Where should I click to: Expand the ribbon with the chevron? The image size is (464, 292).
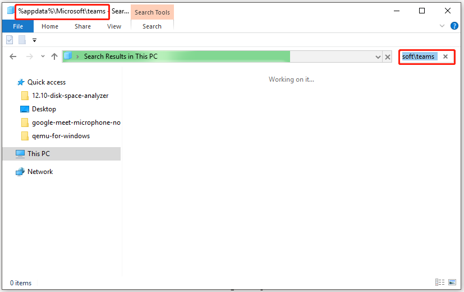click(x=442, y=26)
